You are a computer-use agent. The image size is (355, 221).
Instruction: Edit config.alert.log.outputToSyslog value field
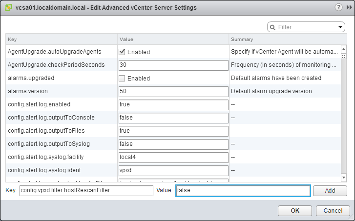pyautogui.click(x=173, y=144)
